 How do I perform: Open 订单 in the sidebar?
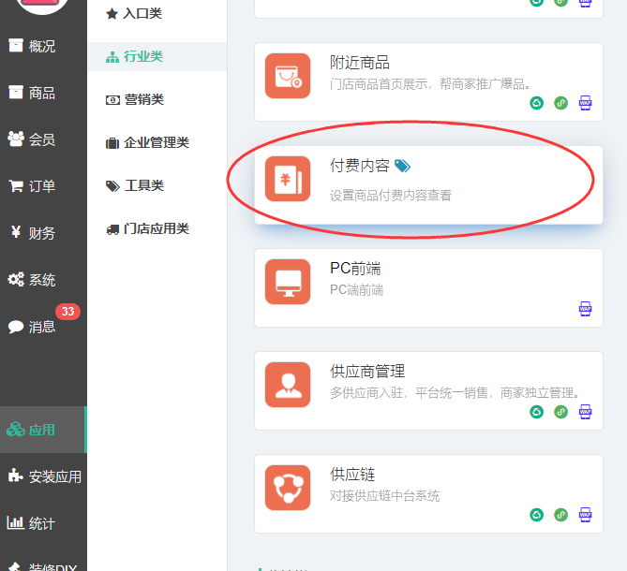click(43, 186)
